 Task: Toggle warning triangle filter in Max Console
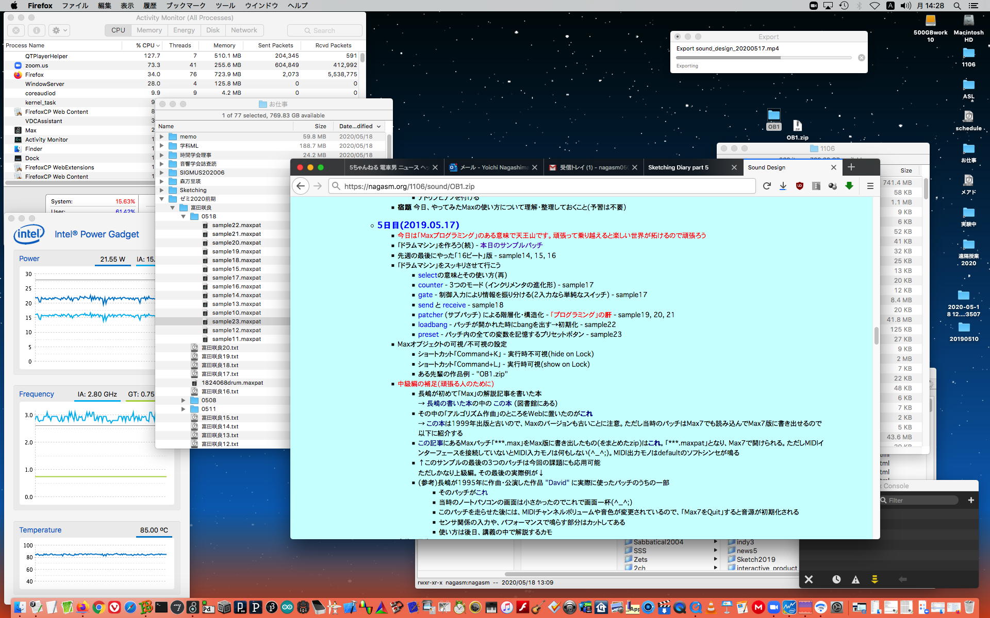(x=855, y=579)
